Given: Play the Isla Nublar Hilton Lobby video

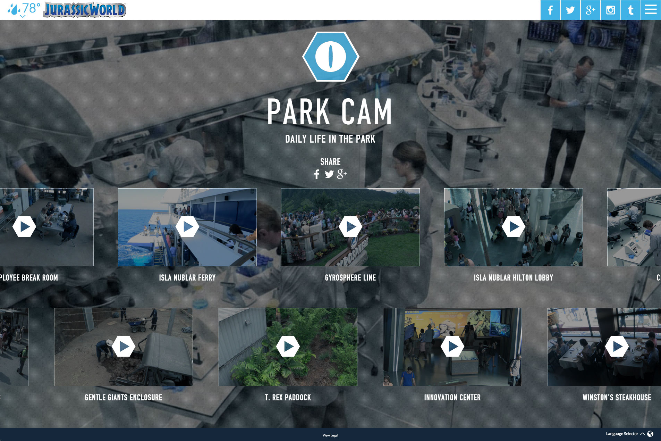Looking at the screenshot, I should point(514,227).
